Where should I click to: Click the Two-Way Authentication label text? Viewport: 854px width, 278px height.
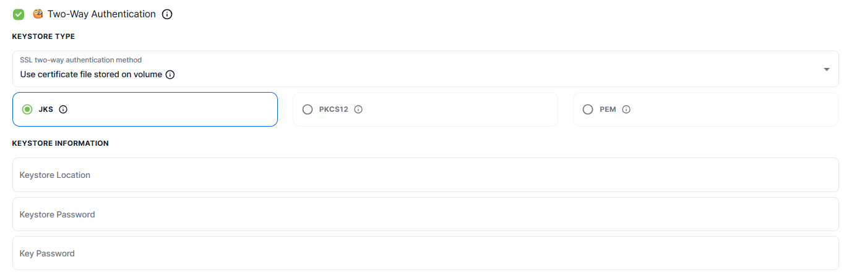click(x=101, y=14)
